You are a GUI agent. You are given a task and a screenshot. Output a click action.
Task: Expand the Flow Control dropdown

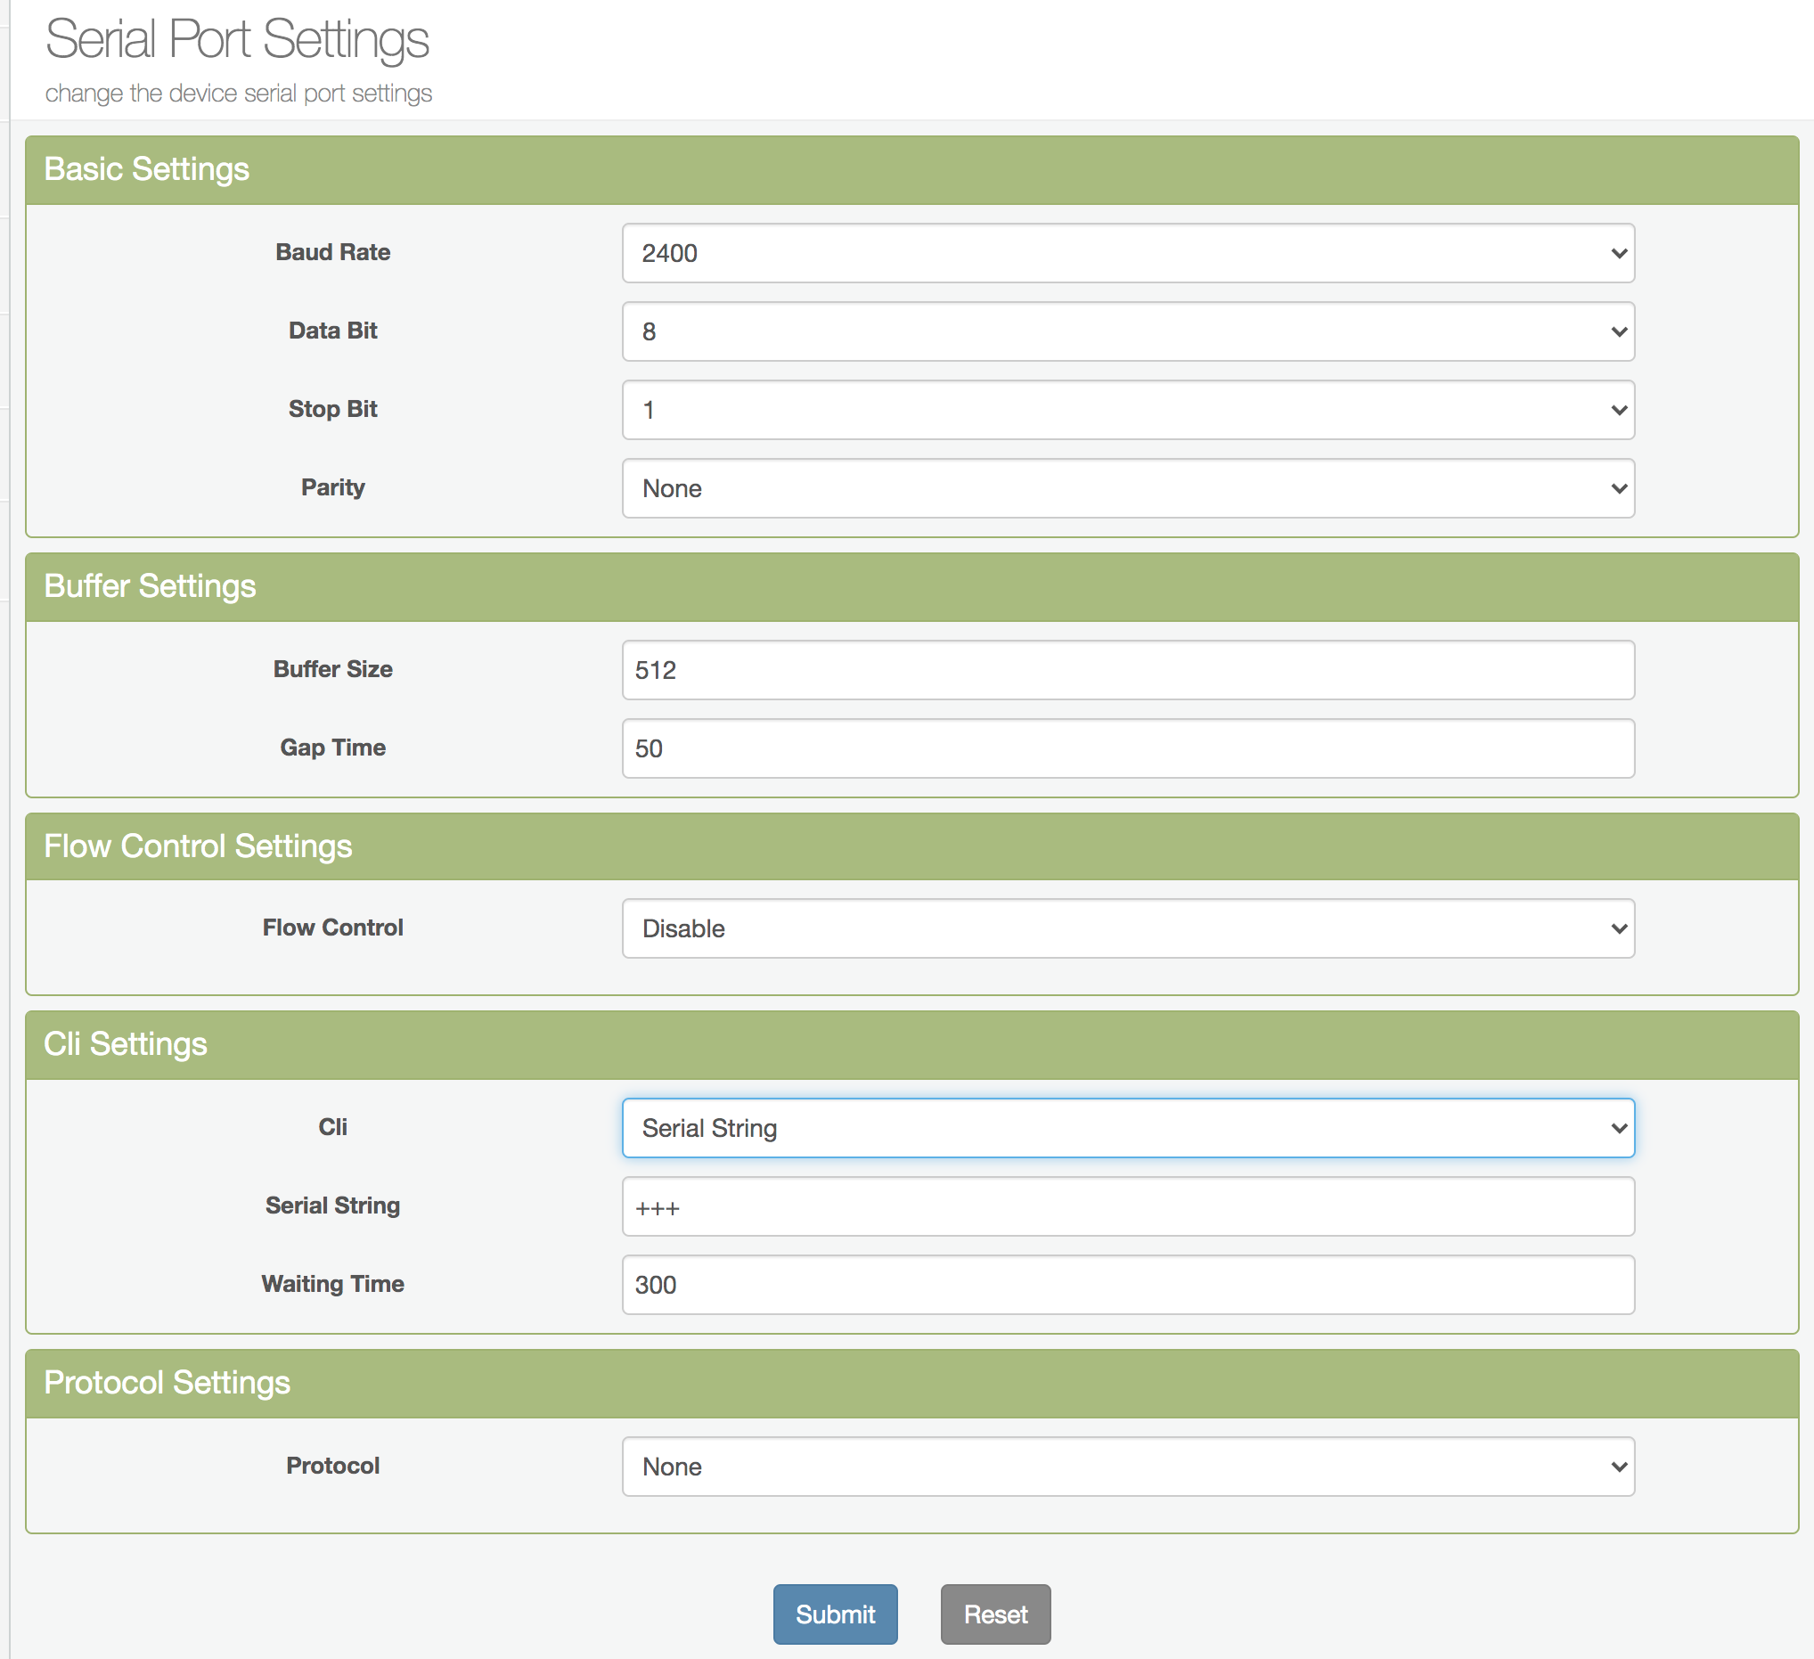pos(1127,928)
